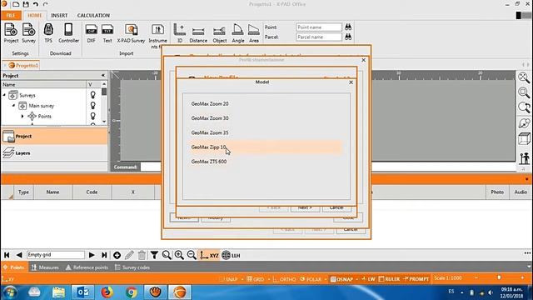This screenshot has width=533, height=300.
Task: Toggle RULER in the status bar
Action: [390, 279]
